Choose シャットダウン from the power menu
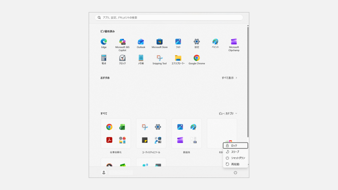Screen dimensions: 338x190 (236, 158)
